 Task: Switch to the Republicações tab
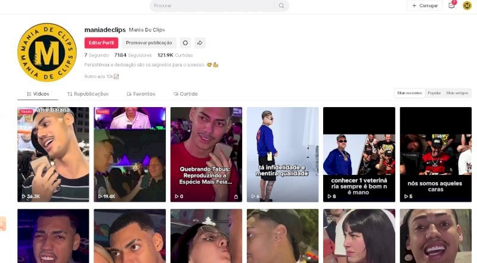88,94
